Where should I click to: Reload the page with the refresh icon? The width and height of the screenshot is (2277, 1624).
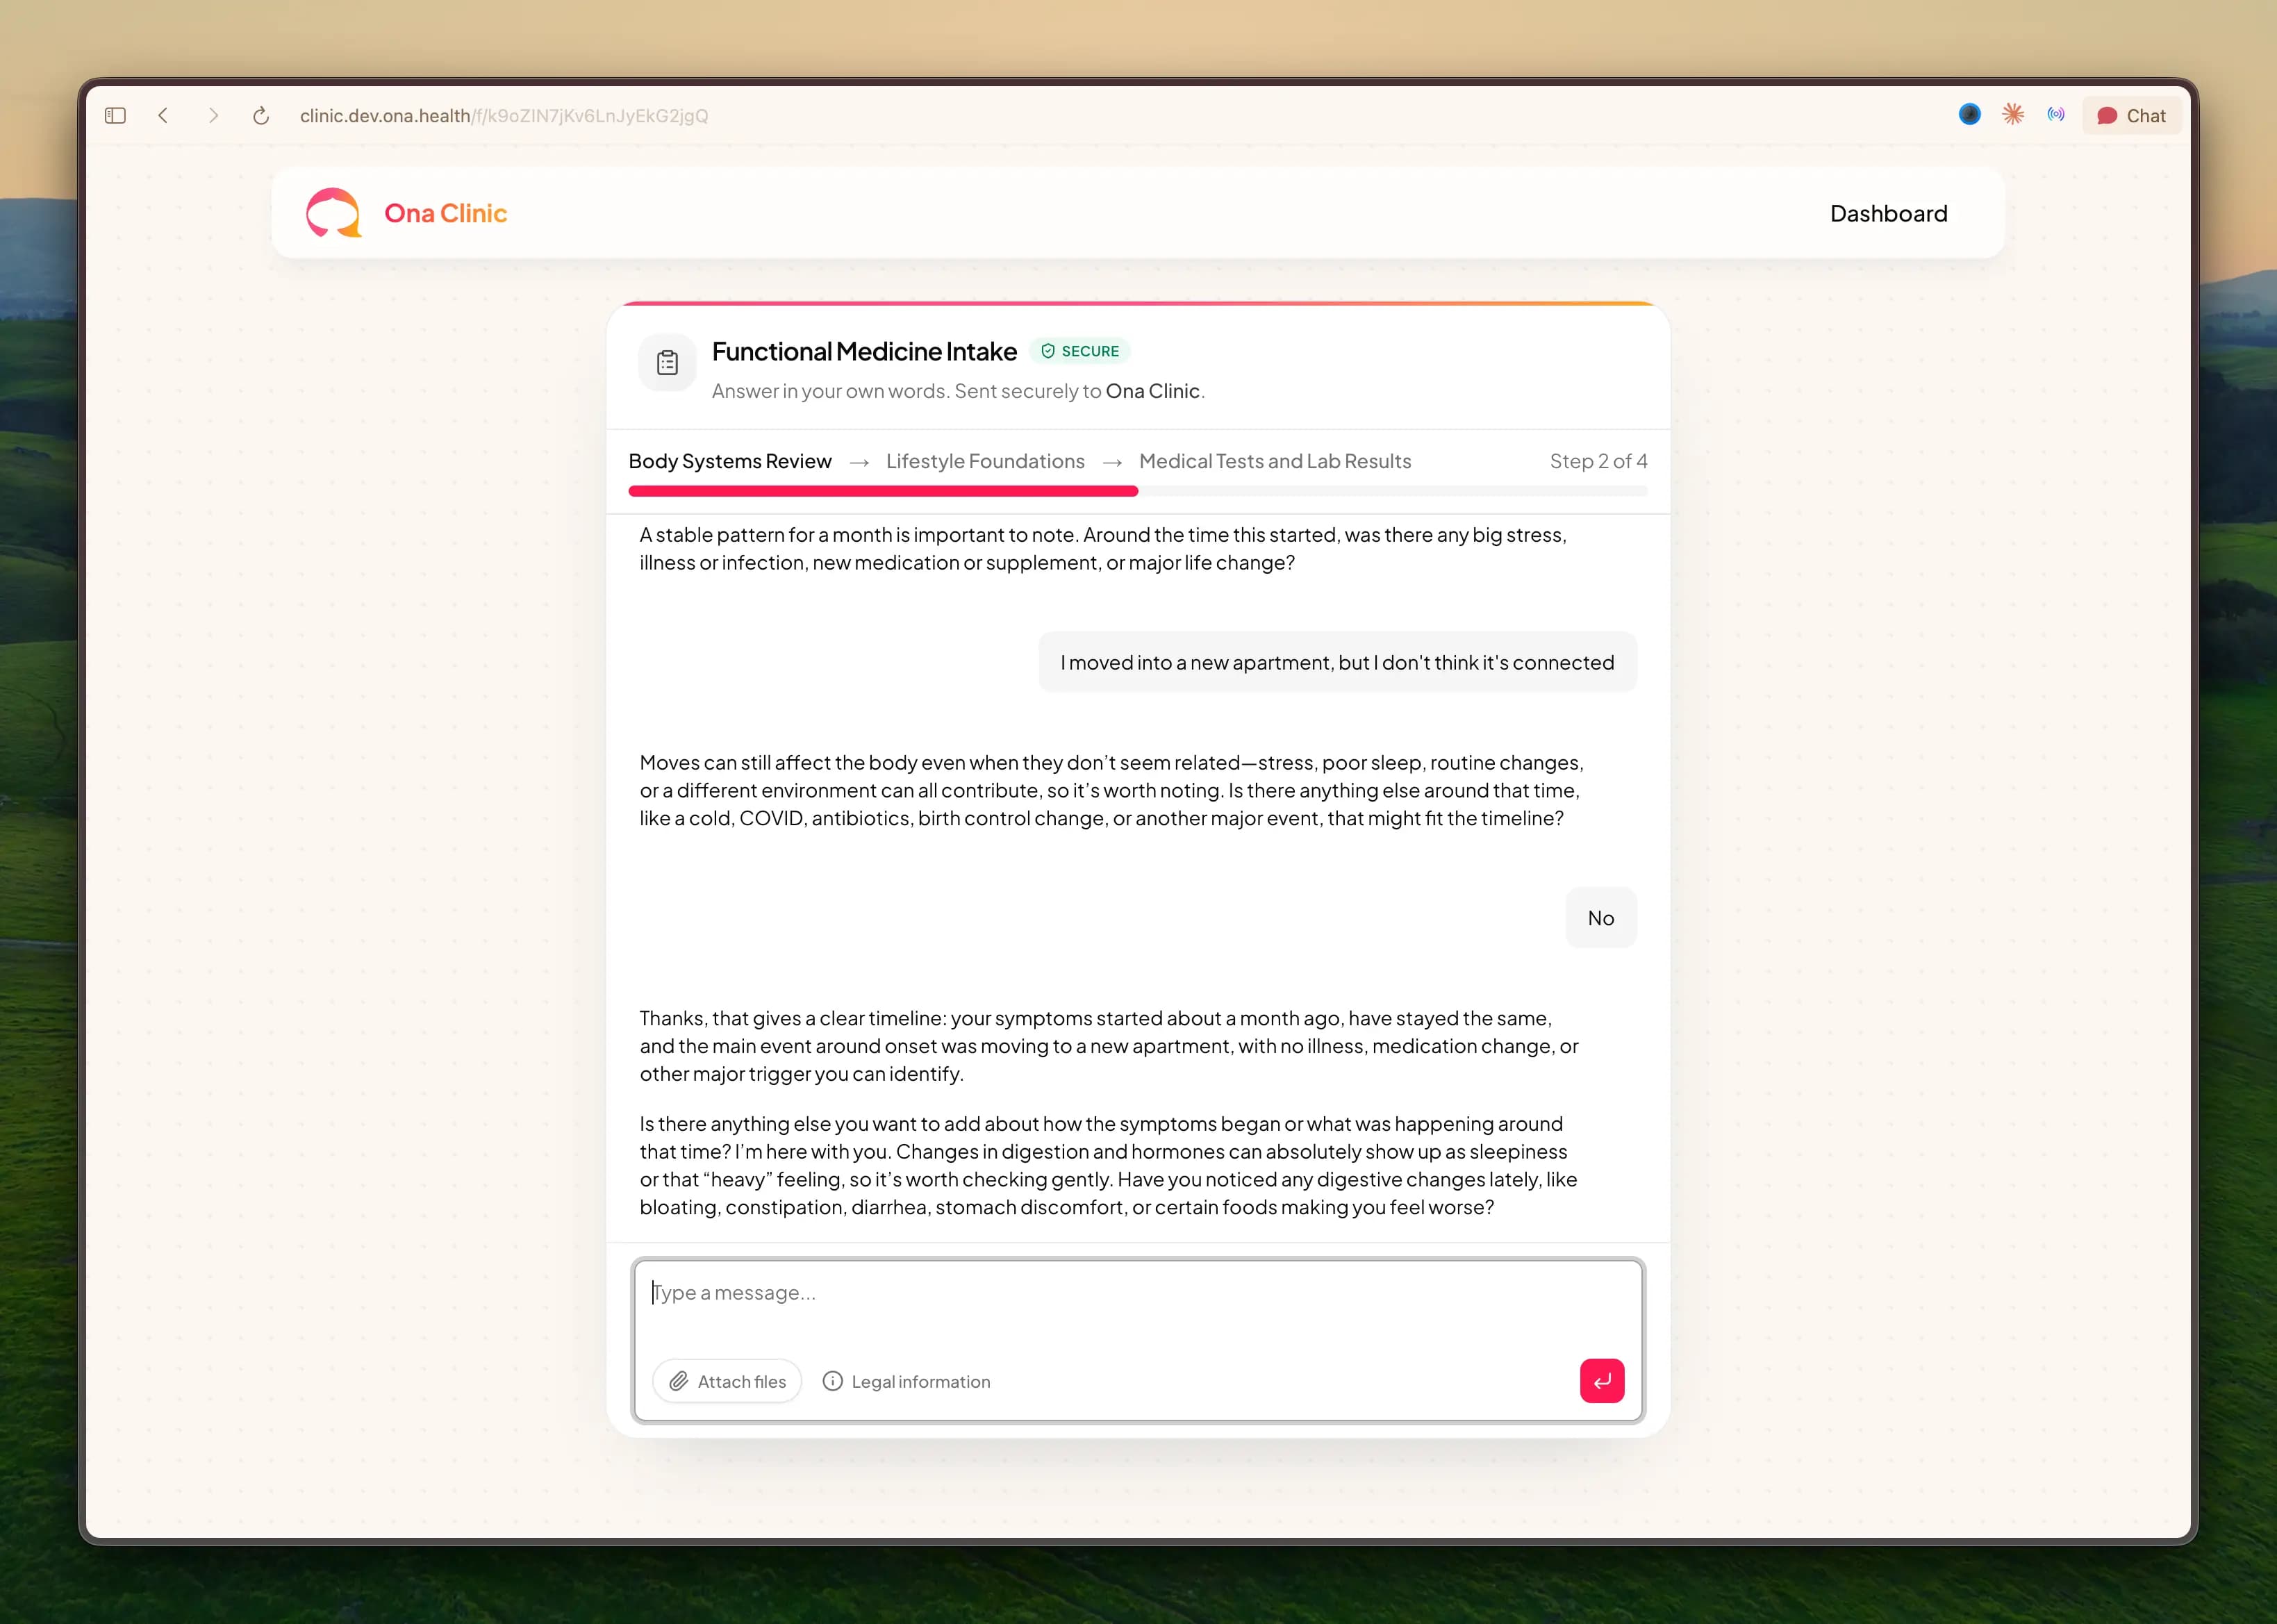tap(261, 116)
